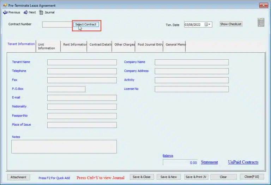
Task: Click the Tenant Name input field
Action: pyautogui.click(x=82, y=62)
